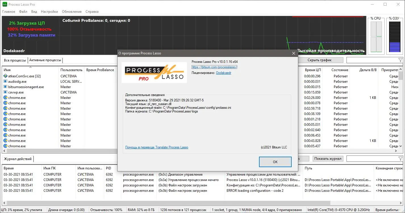The image size is (405, 213).
Task: Click the LOCAL SERV... user cell
Action: pyautogui.click(x=71, y=82)
